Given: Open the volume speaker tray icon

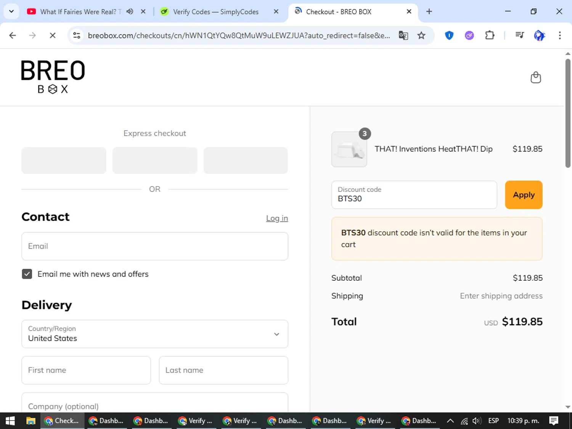Looking at the screenshot, I should coord(477,421).
